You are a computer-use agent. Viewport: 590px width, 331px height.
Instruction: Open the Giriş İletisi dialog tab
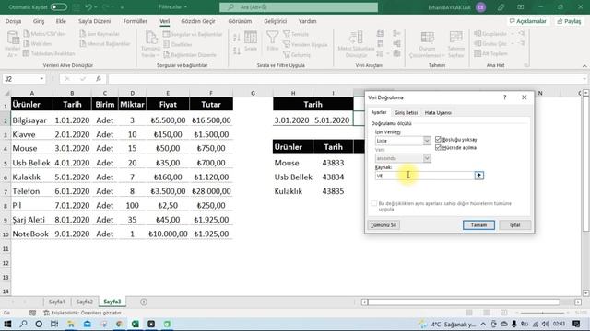[x=406, y=112]
